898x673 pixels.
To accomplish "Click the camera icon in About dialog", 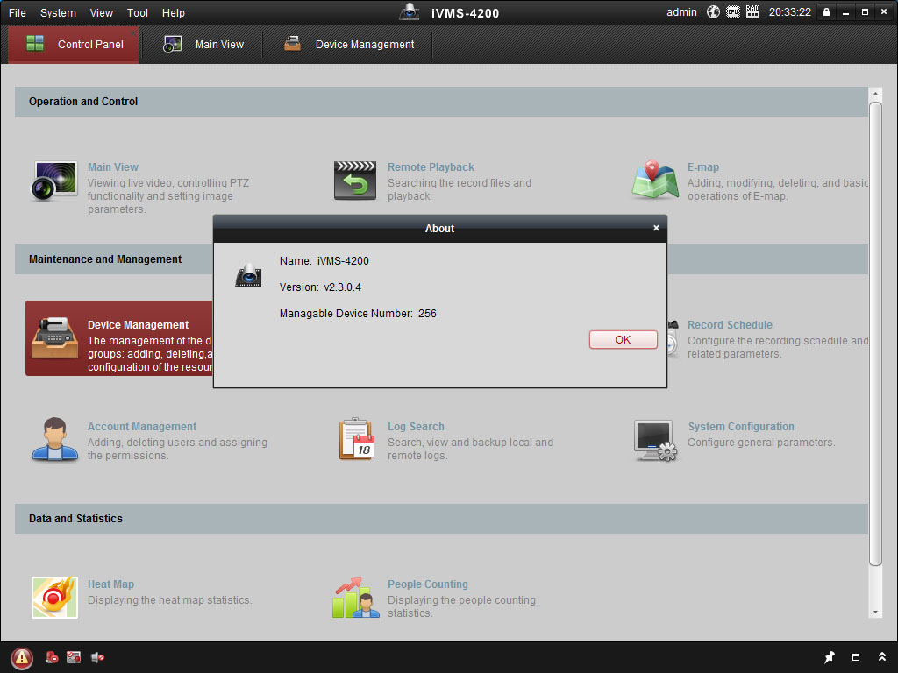I will [x=248, y=275].
